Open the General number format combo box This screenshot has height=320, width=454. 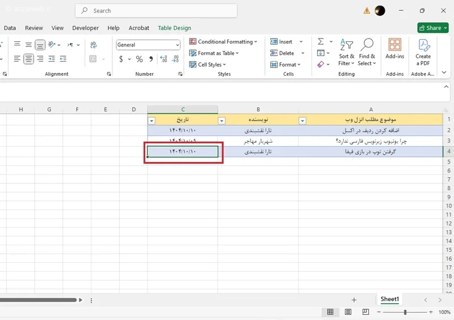click(148, 45)
